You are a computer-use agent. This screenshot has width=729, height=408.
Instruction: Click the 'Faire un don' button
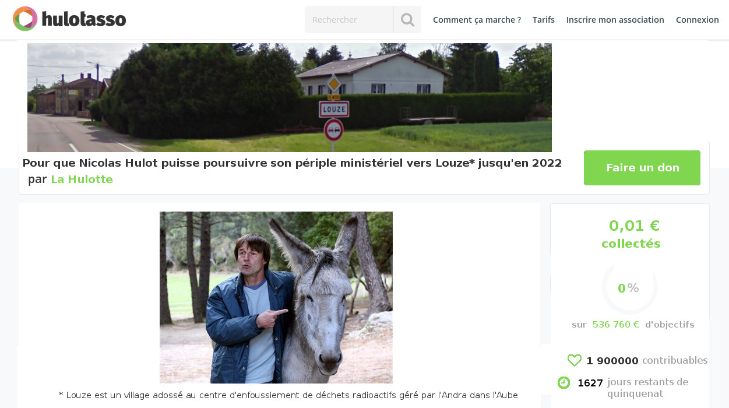642,168
